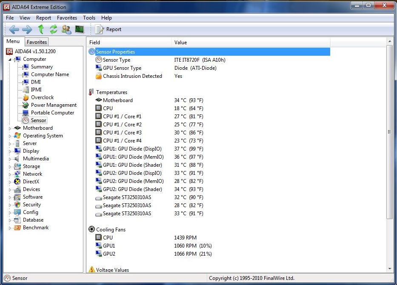Expand the Multimedia tree node
Viewport: 397px width, 285px height.
[10, 159]
